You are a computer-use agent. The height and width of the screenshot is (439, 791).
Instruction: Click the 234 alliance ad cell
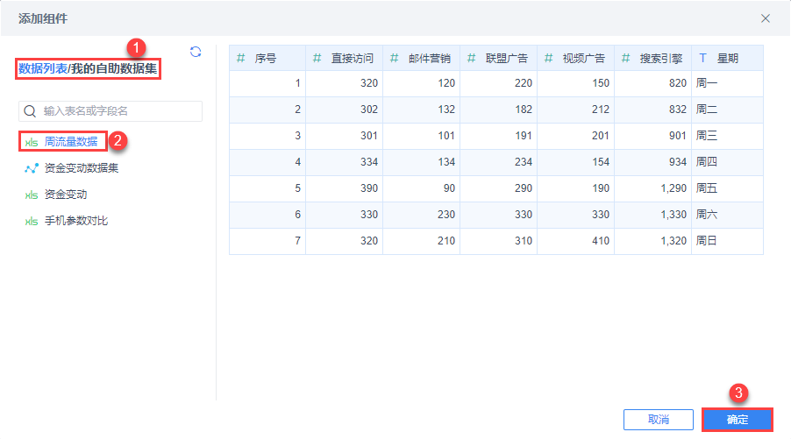click(x=499, y=162)
